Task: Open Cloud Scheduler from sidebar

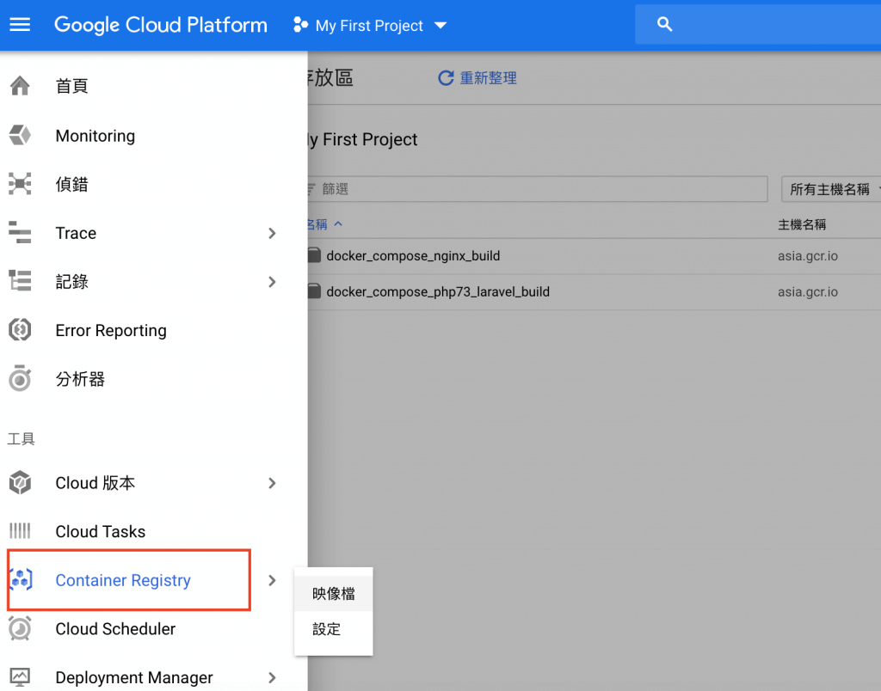Action: [115, 629]
